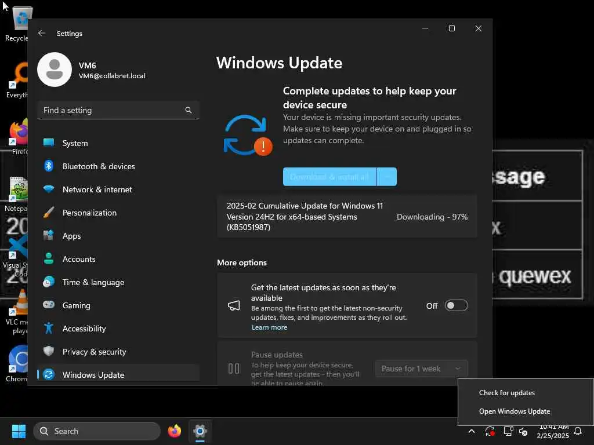Viewport: 594px width, 445px height.
Task: Click the VM6 profile avatar
Action: 55,70
